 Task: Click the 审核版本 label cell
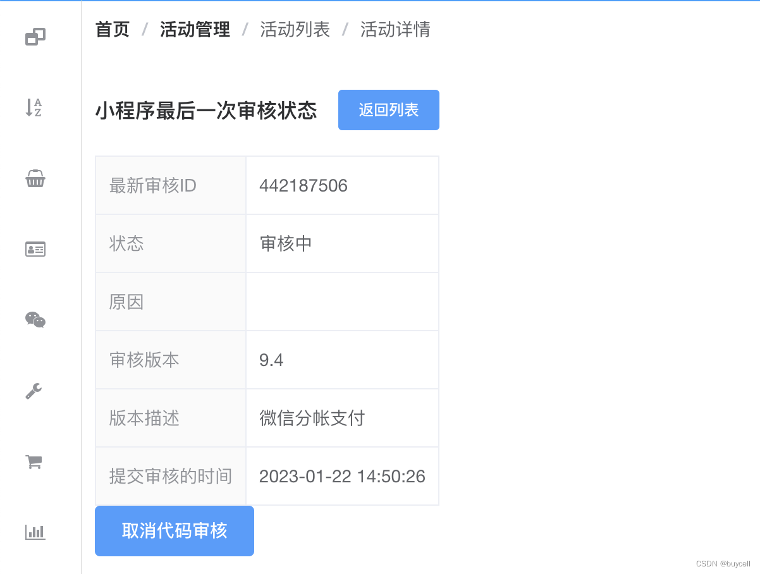tap(171, 360)
